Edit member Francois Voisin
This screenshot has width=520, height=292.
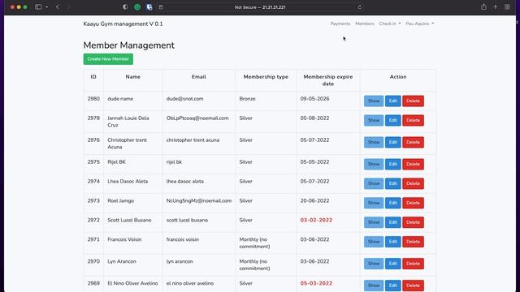pyautogui.click(x=393, y=242)
